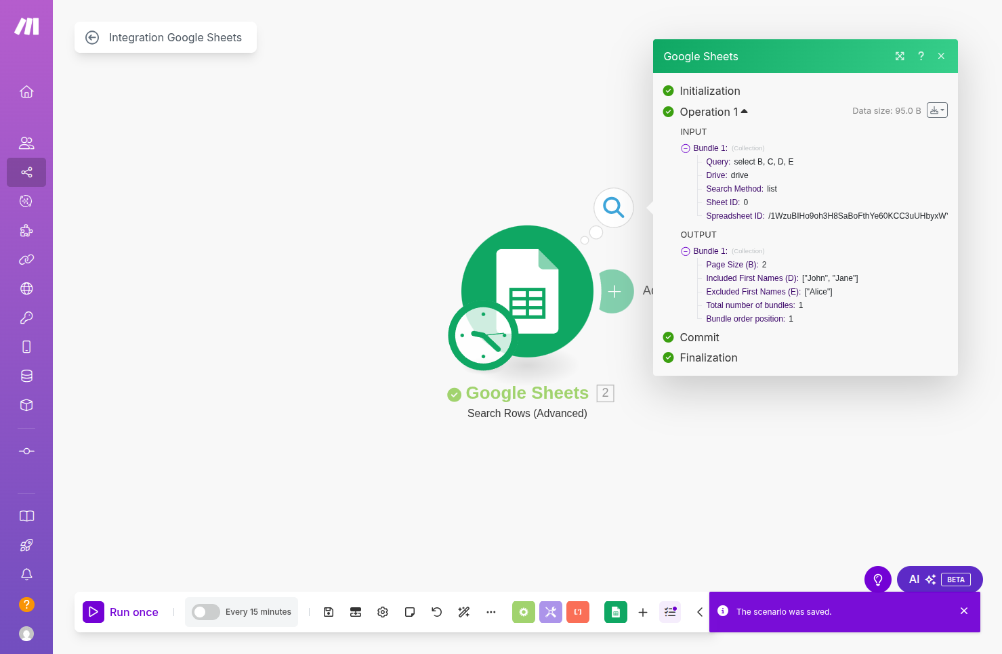Click the Finalization step
The image size is (1002, 654).
coord(708,357)
